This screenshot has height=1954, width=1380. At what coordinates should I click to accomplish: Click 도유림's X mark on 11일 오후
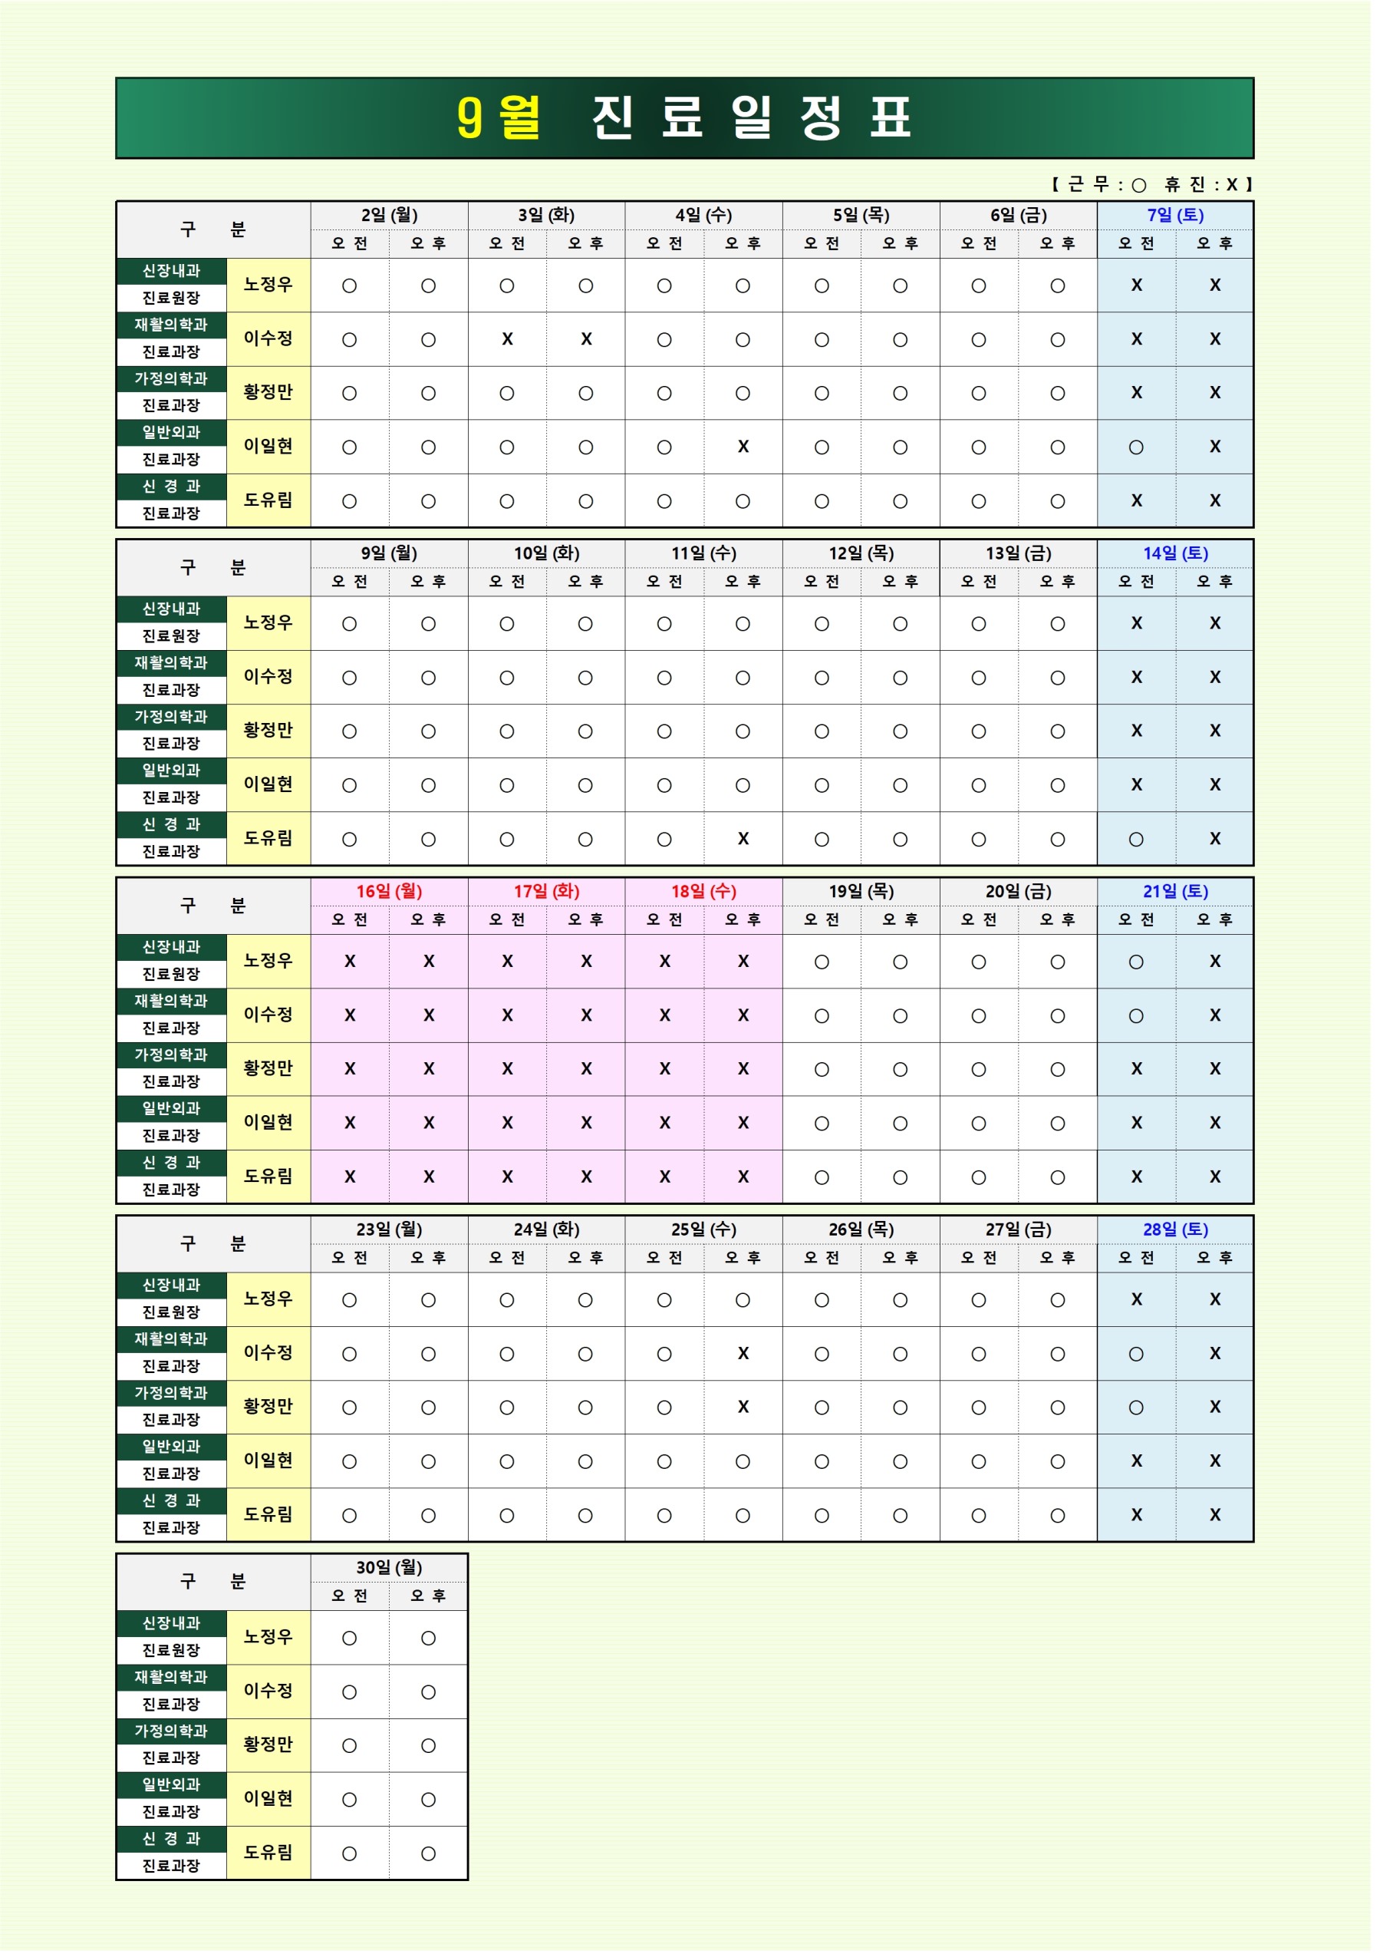click(x=743, y=838)
